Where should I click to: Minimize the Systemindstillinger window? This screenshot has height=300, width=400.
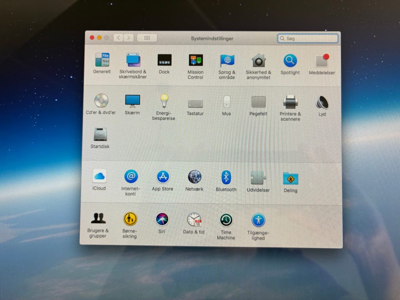99,38
